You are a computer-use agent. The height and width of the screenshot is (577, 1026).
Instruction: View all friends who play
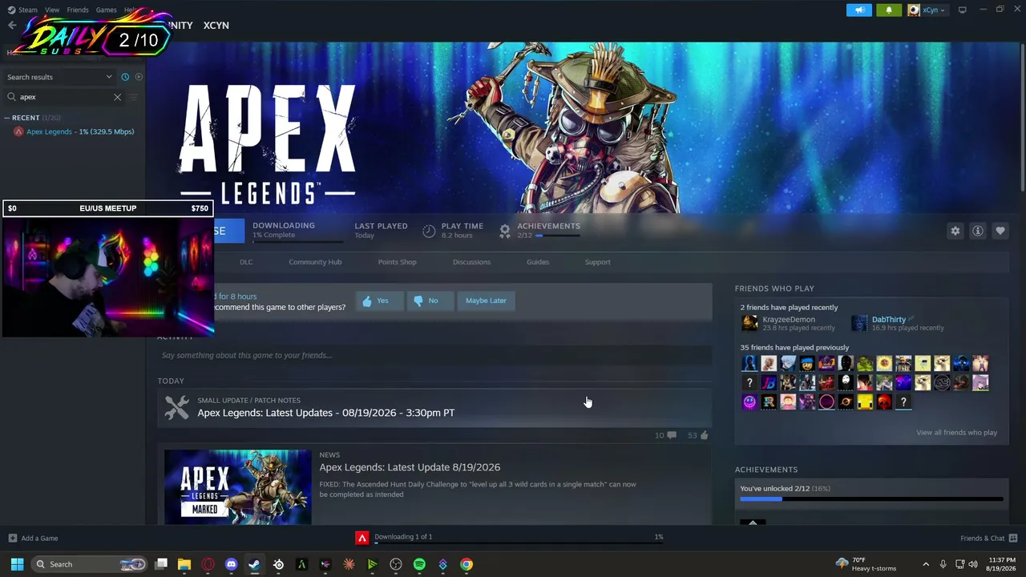pyautogui.click(x=956, y=433)
